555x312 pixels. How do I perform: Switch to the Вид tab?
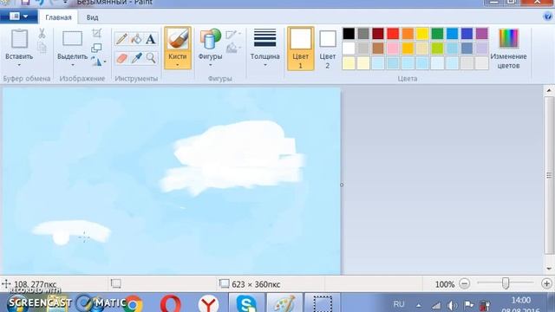pos(93,17)
